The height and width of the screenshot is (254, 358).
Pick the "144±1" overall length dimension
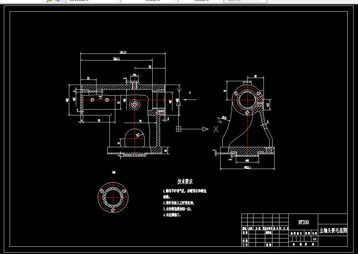coord(123,52)
